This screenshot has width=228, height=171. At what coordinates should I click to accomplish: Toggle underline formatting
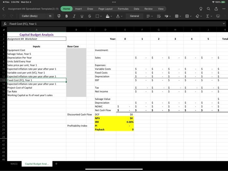click(x=82, y=16)
